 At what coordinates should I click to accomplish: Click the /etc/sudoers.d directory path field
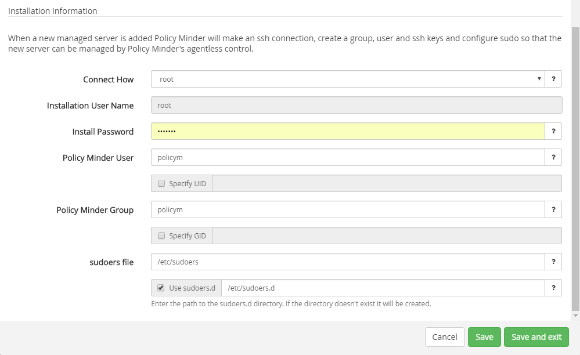383,288
